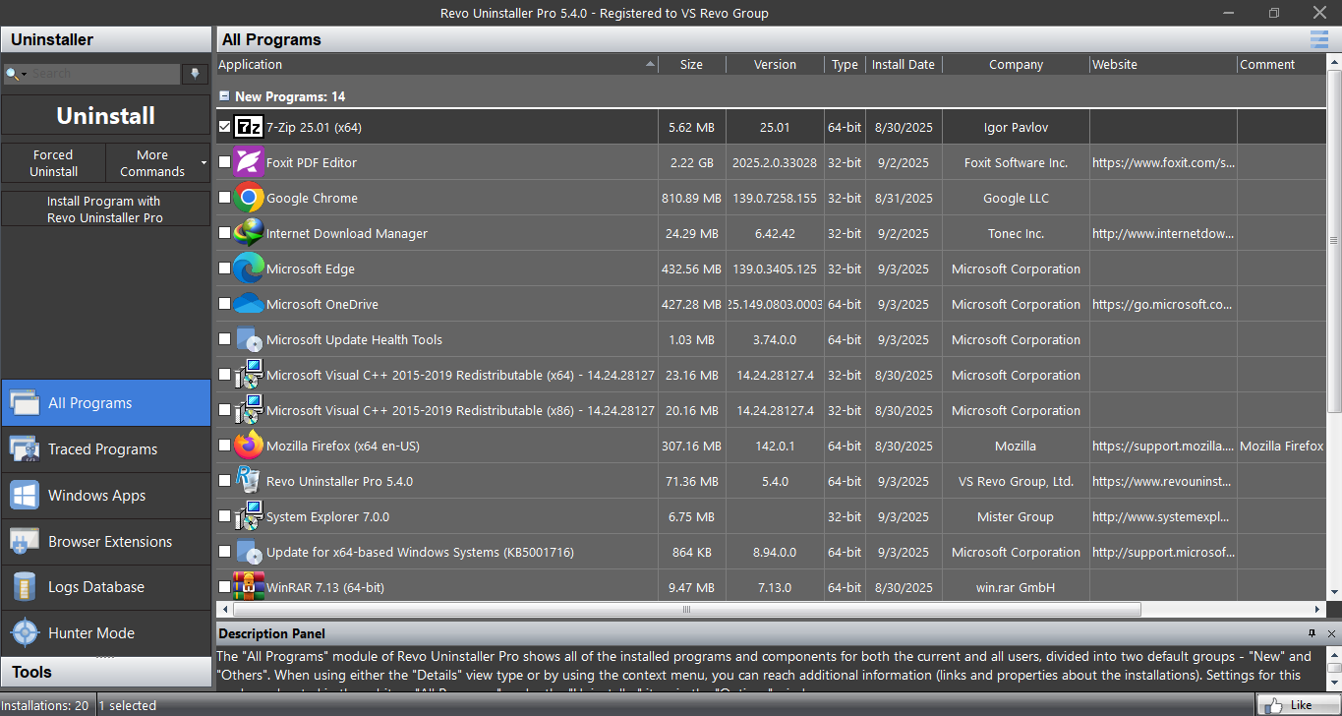1342x716 pixels.
Task: Open search options magnifier dropdown
Action: tap(14, 74)
